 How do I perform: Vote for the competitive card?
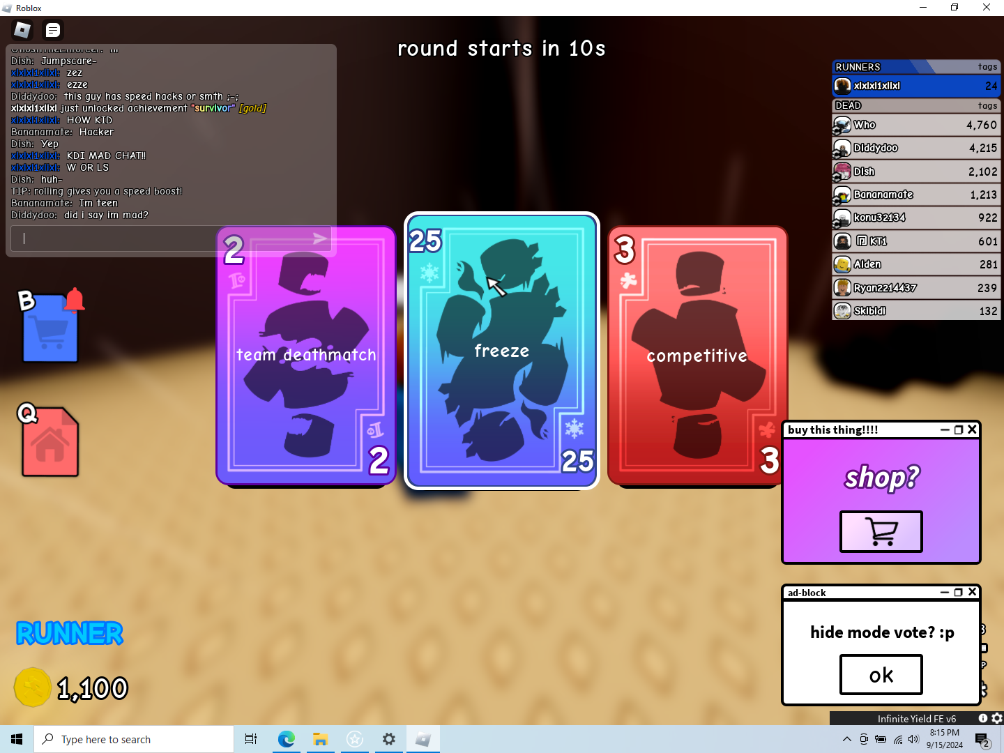coord(697,356)
